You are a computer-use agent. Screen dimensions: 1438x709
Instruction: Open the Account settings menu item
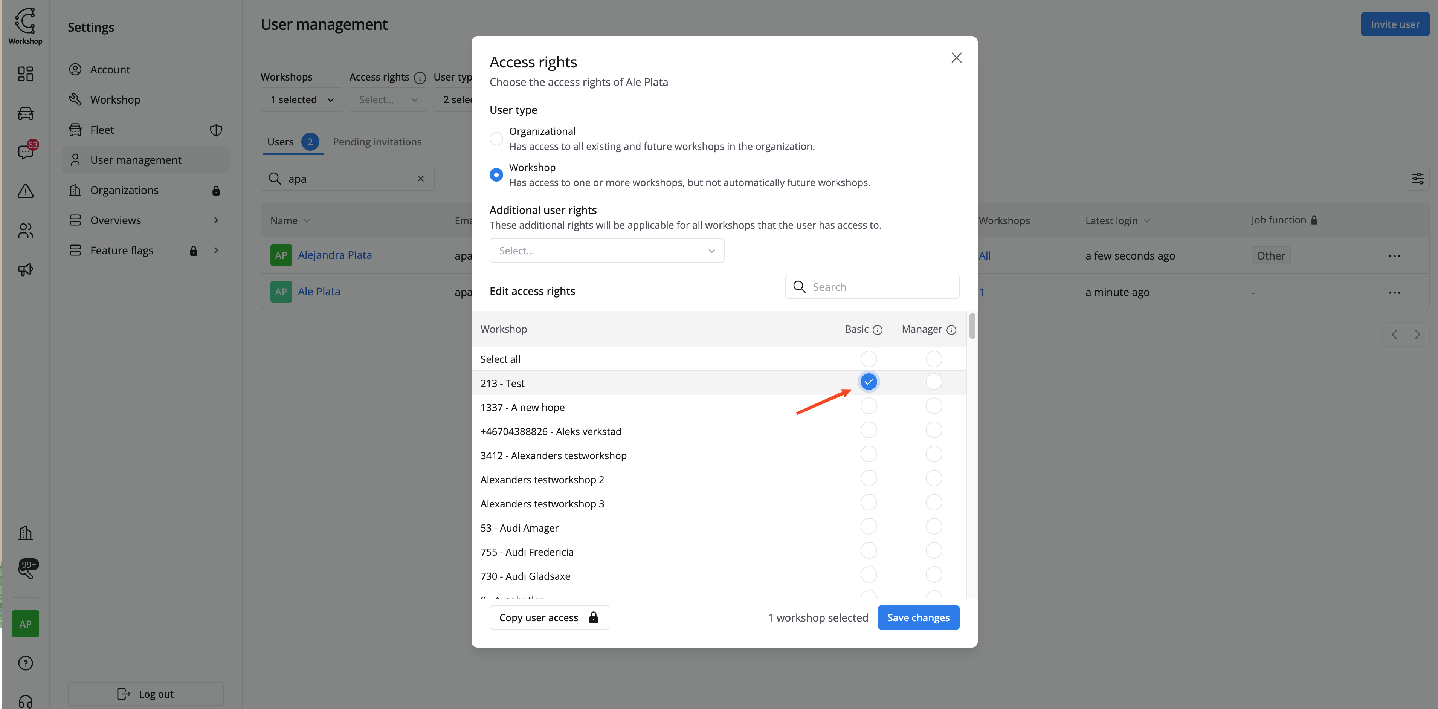110,69
